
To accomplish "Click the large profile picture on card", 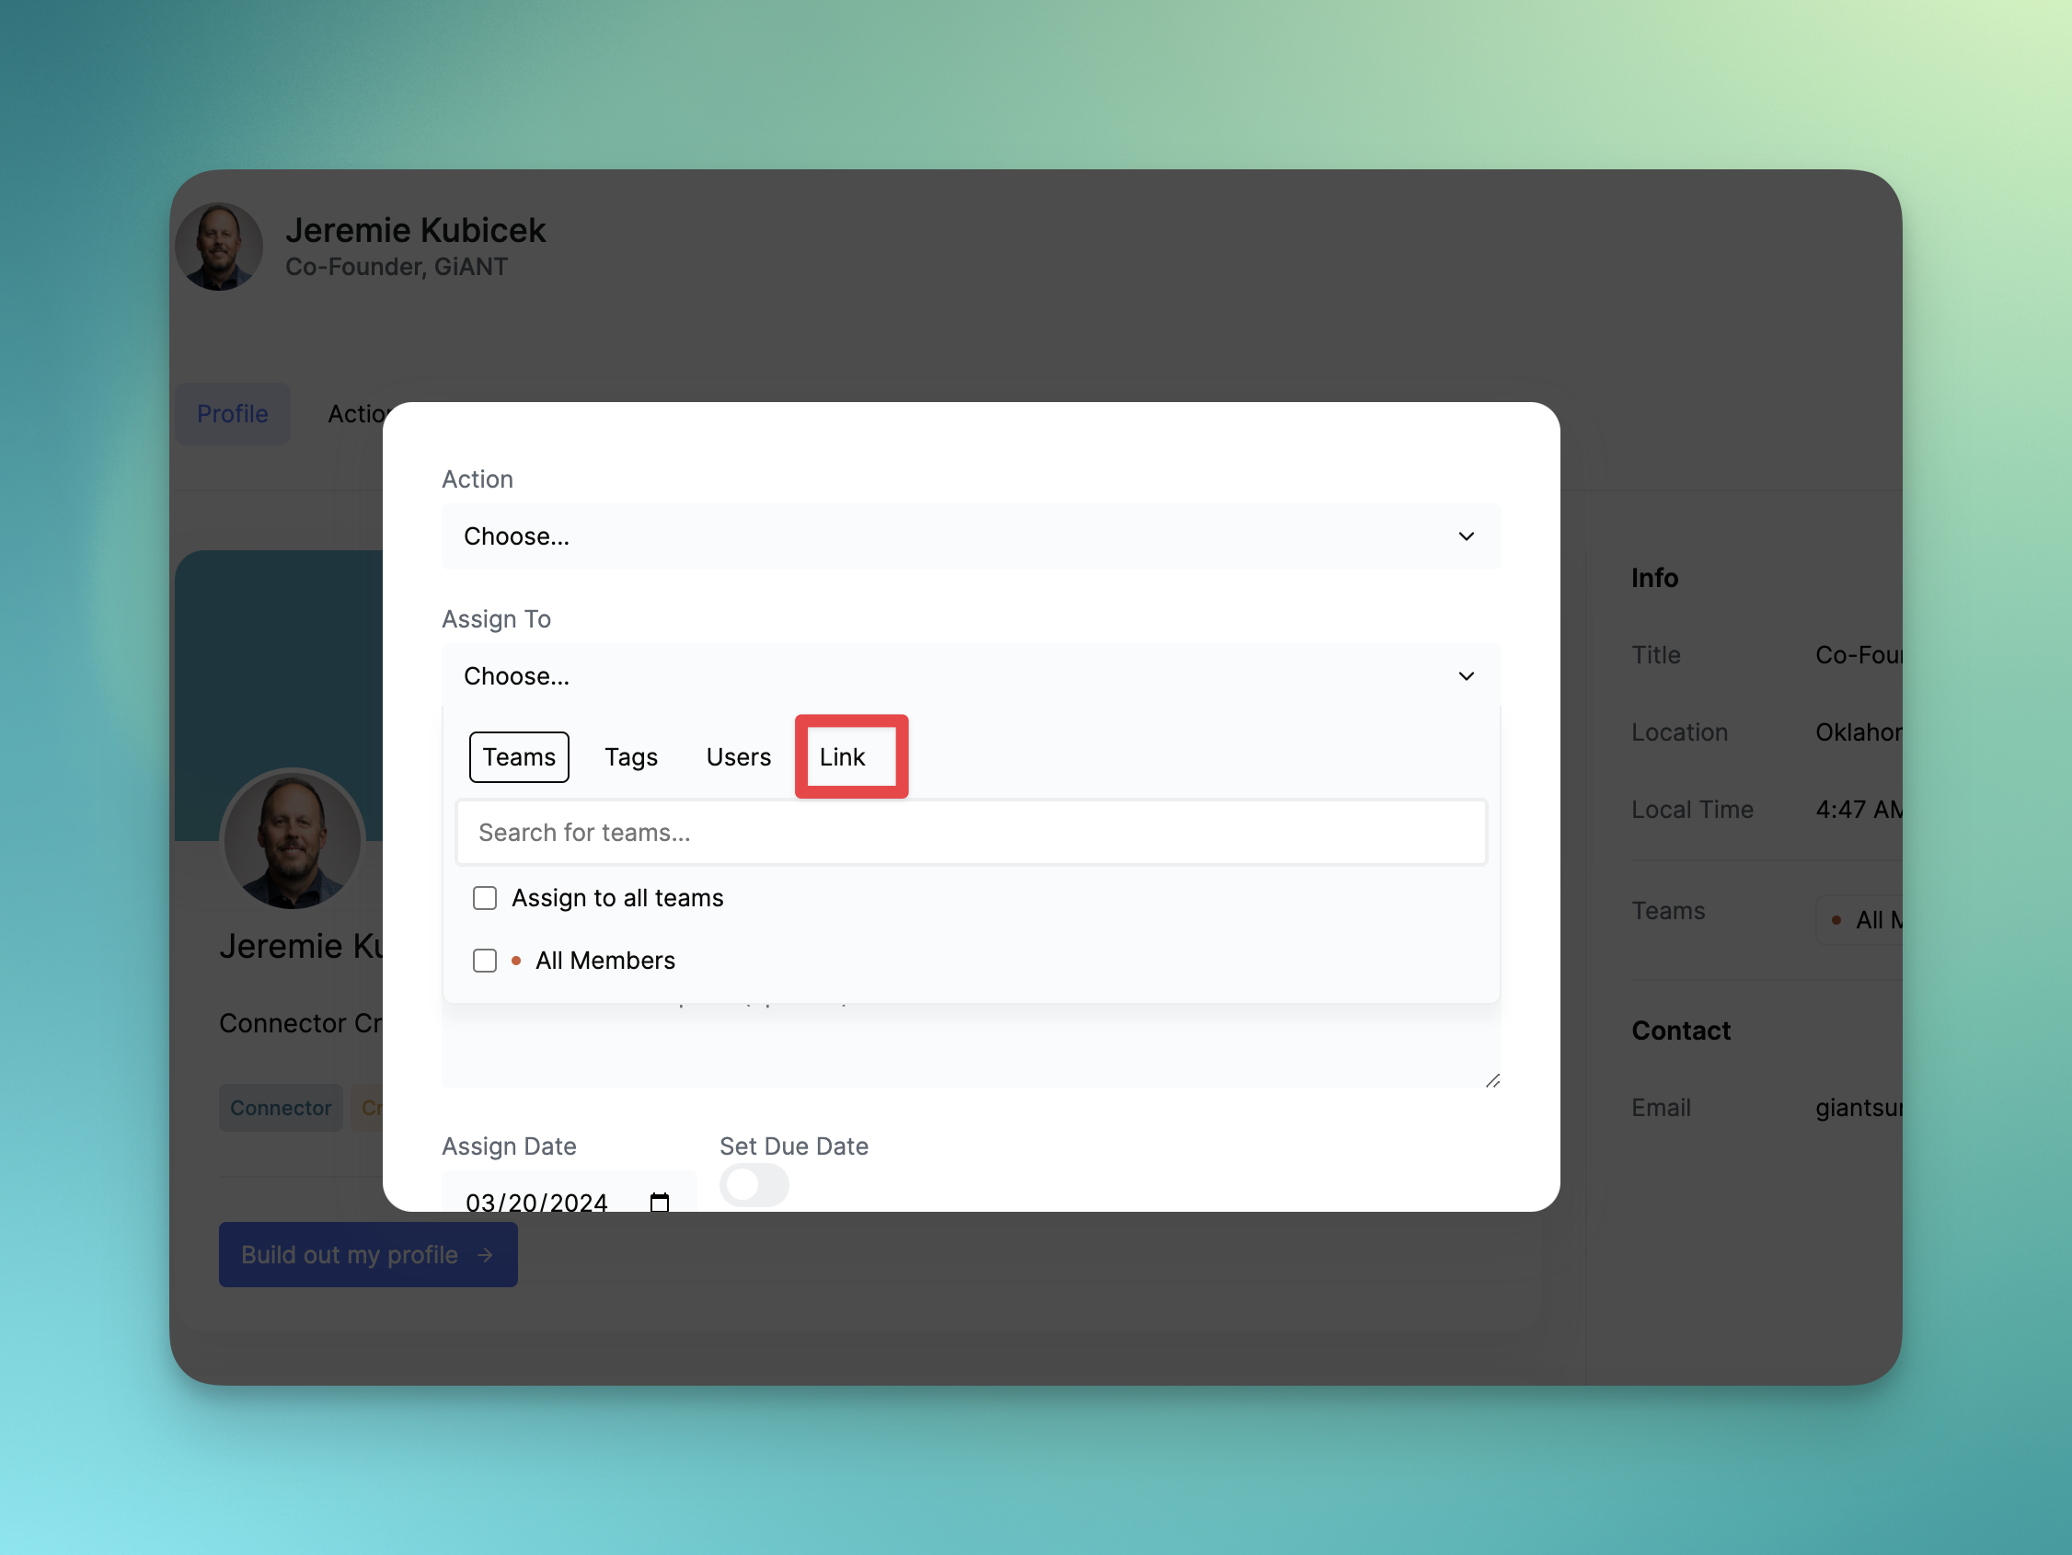I will [x=293, y=838].
